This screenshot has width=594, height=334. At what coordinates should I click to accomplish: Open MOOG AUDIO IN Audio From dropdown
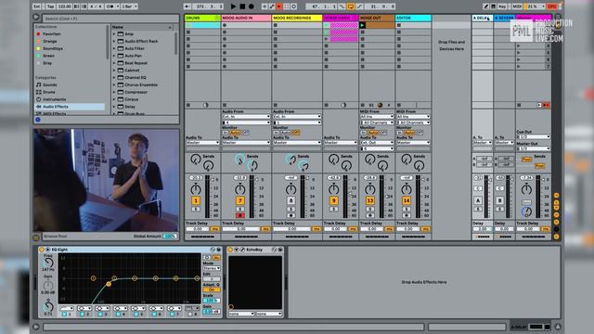point(246,117)
